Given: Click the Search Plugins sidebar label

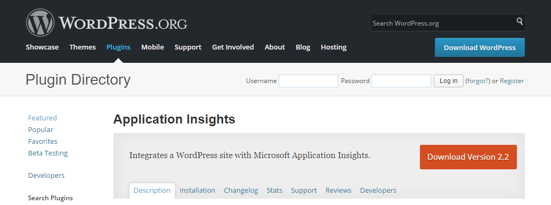Looking at the screenshot, I should 50,198.
